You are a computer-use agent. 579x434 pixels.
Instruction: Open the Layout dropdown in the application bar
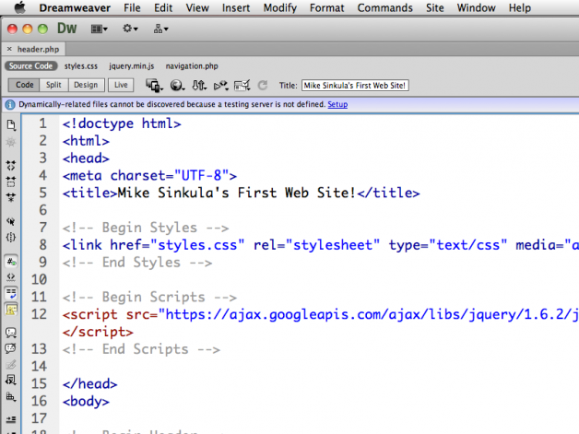point(99,29)
